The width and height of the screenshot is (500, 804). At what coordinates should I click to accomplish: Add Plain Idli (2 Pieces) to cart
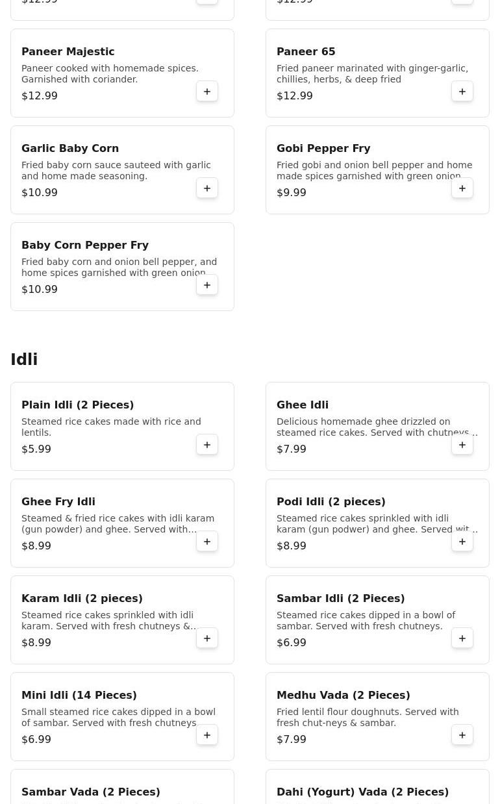click(207, 445)
